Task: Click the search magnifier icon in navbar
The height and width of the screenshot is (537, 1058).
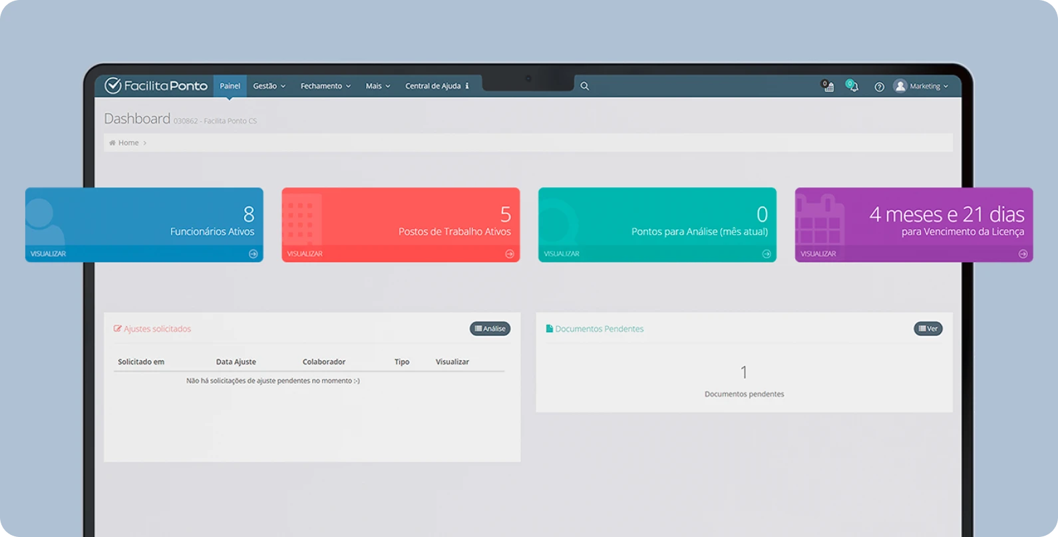Action: pyautogui.click(x=584, y=86)
